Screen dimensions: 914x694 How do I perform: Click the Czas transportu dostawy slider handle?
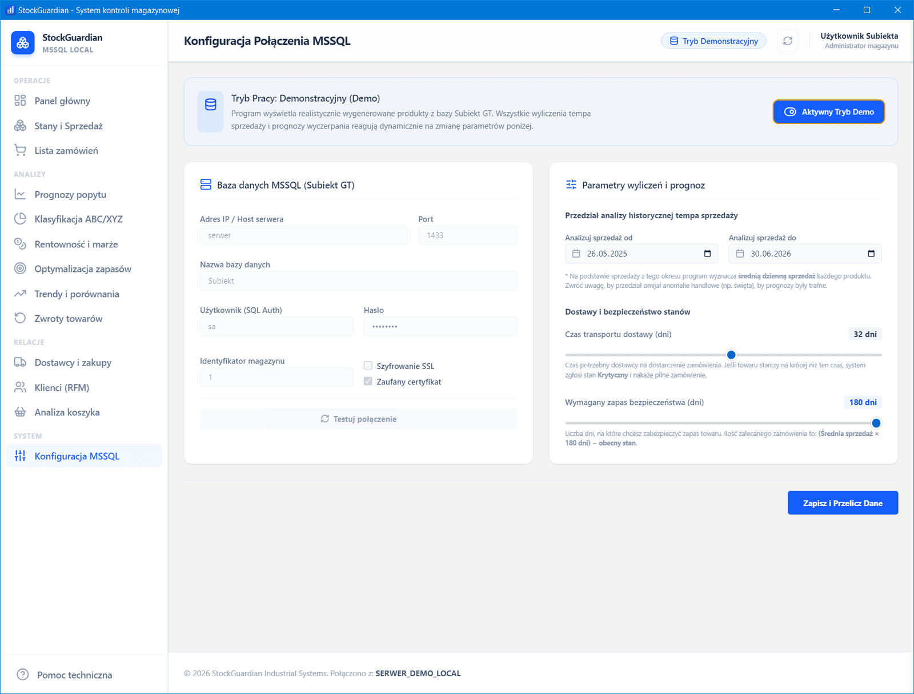coord(731,355)
